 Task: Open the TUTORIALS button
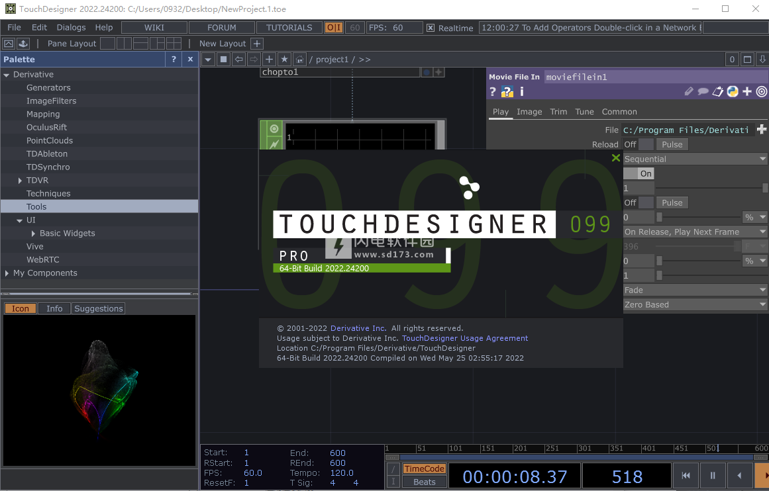(289, 27)
